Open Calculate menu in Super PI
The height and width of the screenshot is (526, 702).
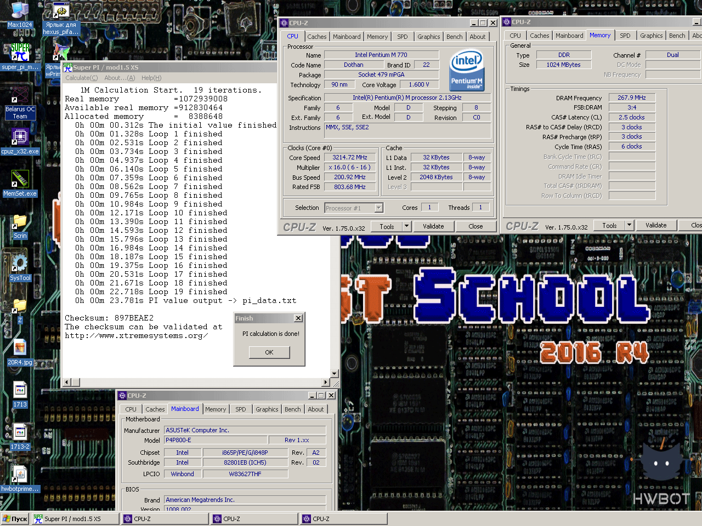[81, 78]
